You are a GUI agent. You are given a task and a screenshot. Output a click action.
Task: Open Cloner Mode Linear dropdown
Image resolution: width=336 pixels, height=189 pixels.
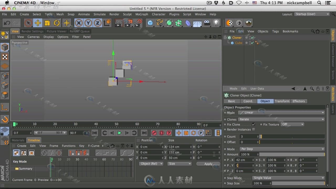pos(281,113)
